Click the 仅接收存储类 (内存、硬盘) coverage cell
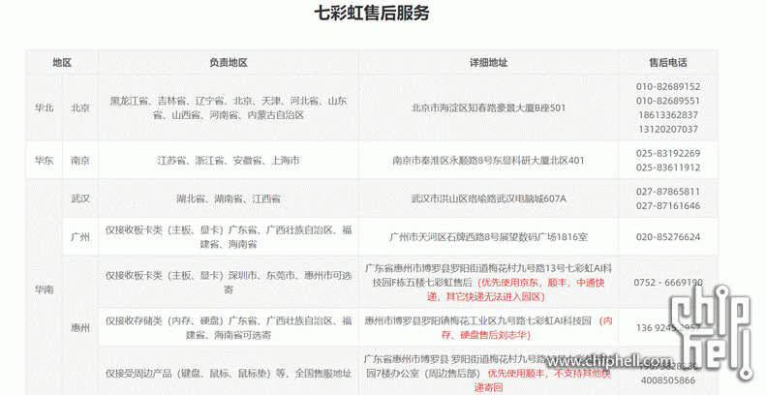 click(229, 327)
